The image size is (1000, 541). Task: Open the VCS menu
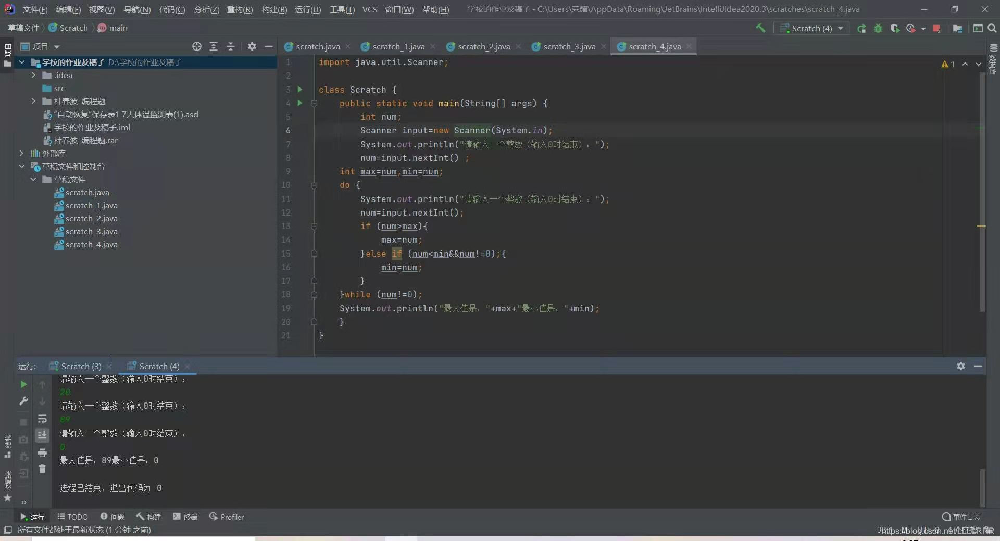click(x=370, y=9)
